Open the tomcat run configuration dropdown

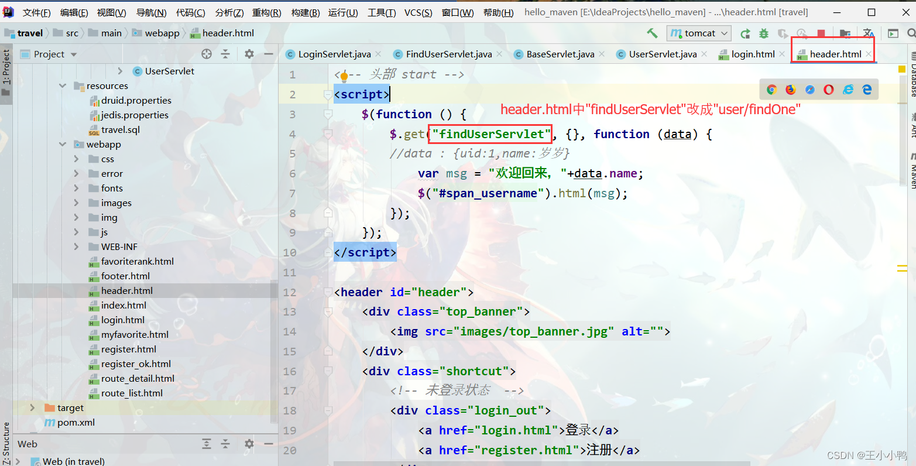[699, 33]
